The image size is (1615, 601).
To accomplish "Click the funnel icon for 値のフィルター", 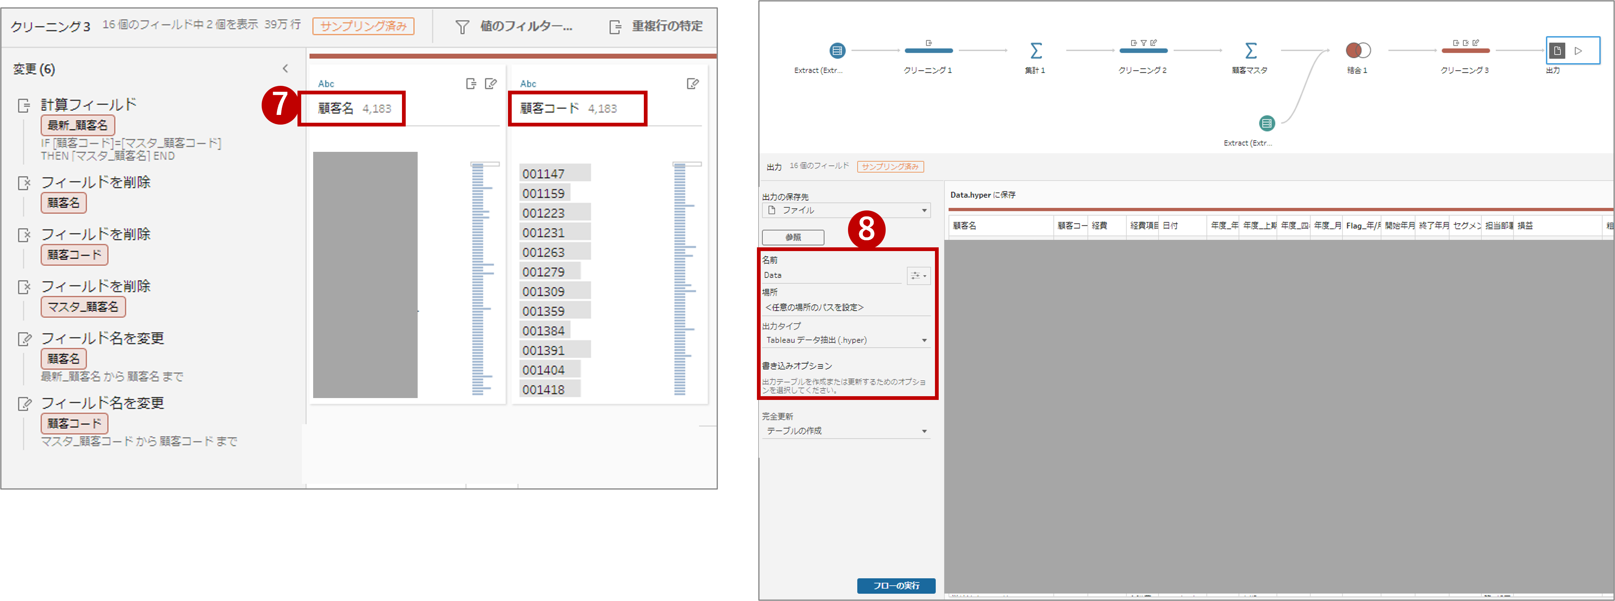I will (462, 26).
